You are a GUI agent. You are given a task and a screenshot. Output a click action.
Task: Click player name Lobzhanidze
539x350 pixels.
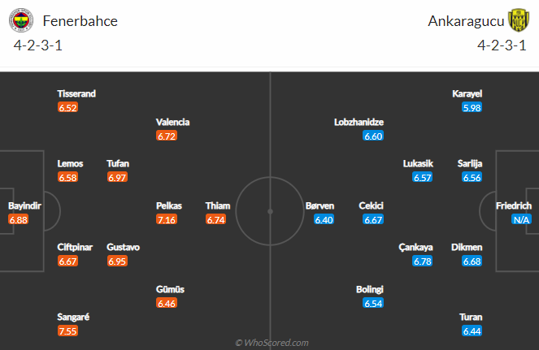click(x=359, y=123)
